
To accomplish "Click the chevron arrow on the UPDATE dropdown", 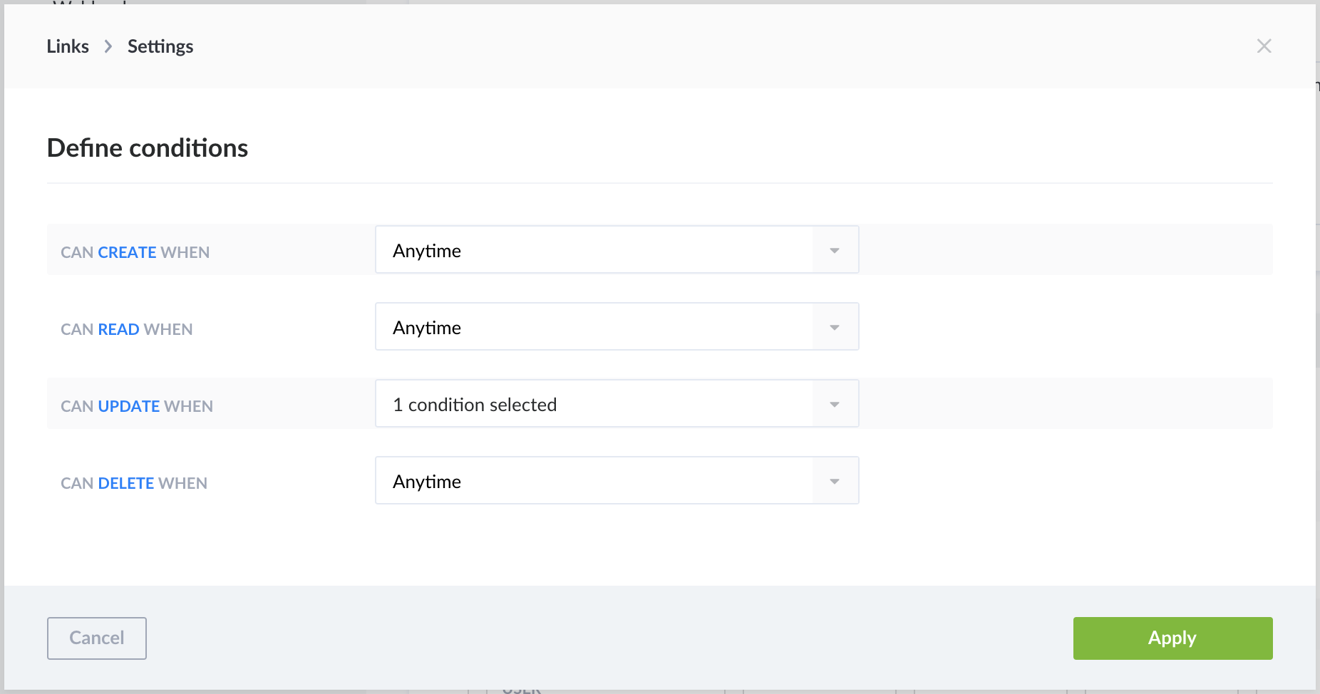I will [834, 403].
